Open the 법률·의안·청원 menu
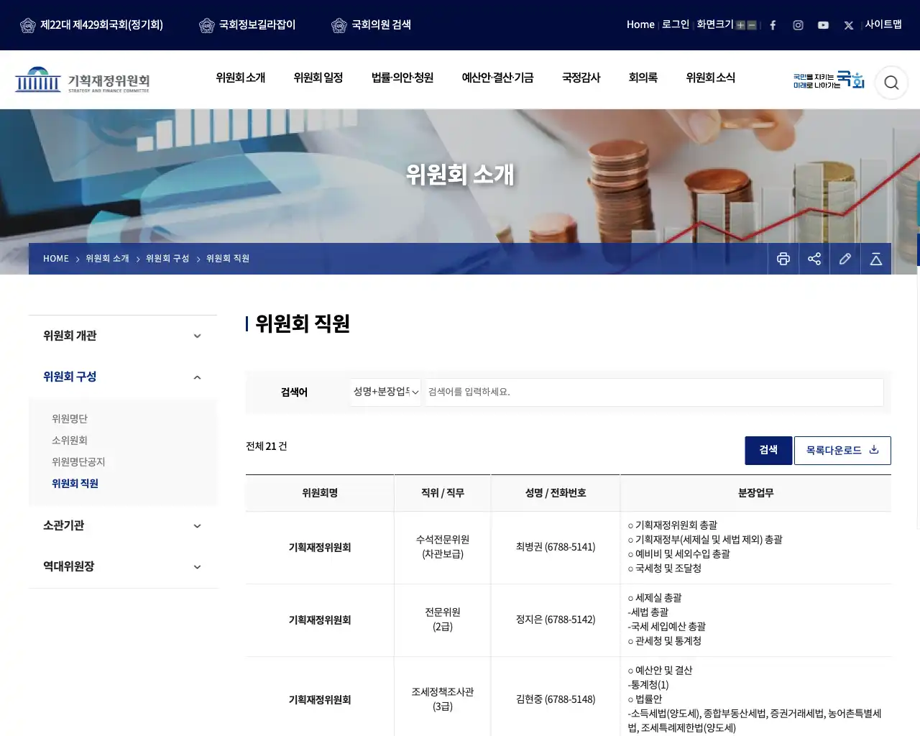 point(402,78)
